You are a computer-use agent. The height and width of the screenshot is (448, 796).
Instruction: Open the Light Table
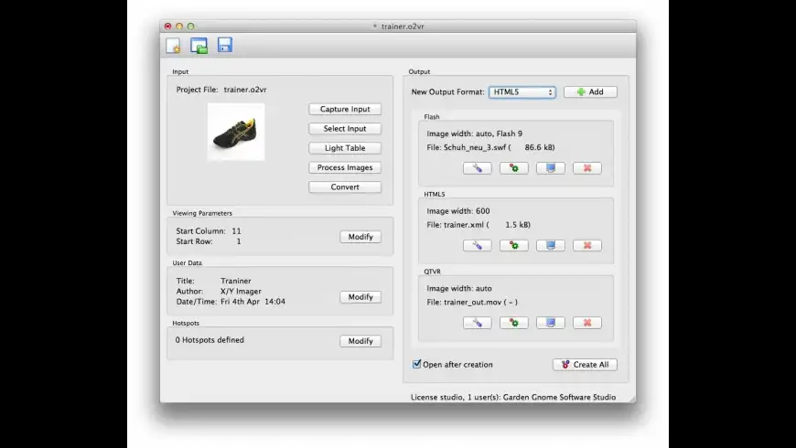(x=344, y=148)
